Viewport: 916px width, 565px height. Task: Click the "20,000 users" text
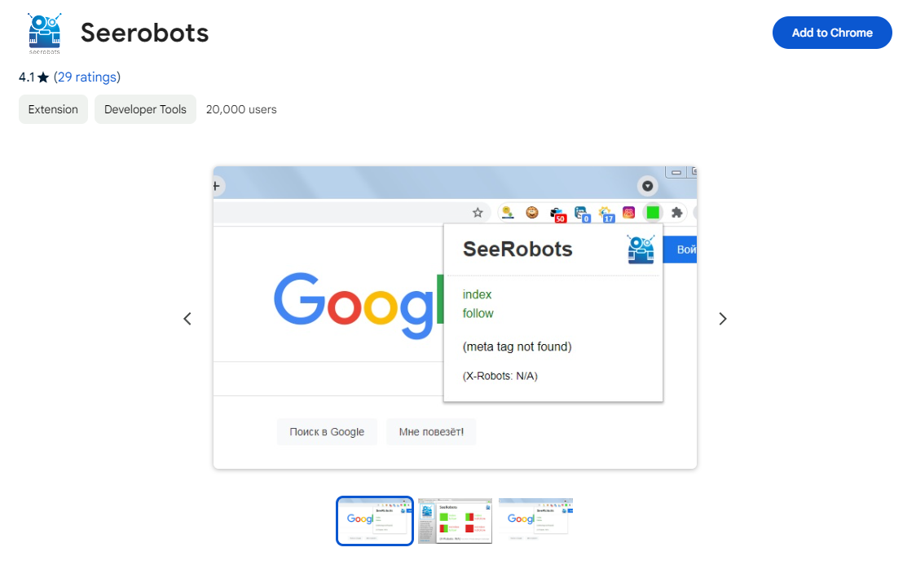[241, 109]
